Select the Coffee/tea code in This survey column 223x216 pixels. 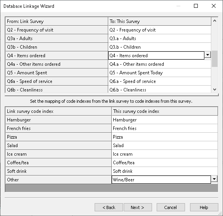(x=165, y=163)
